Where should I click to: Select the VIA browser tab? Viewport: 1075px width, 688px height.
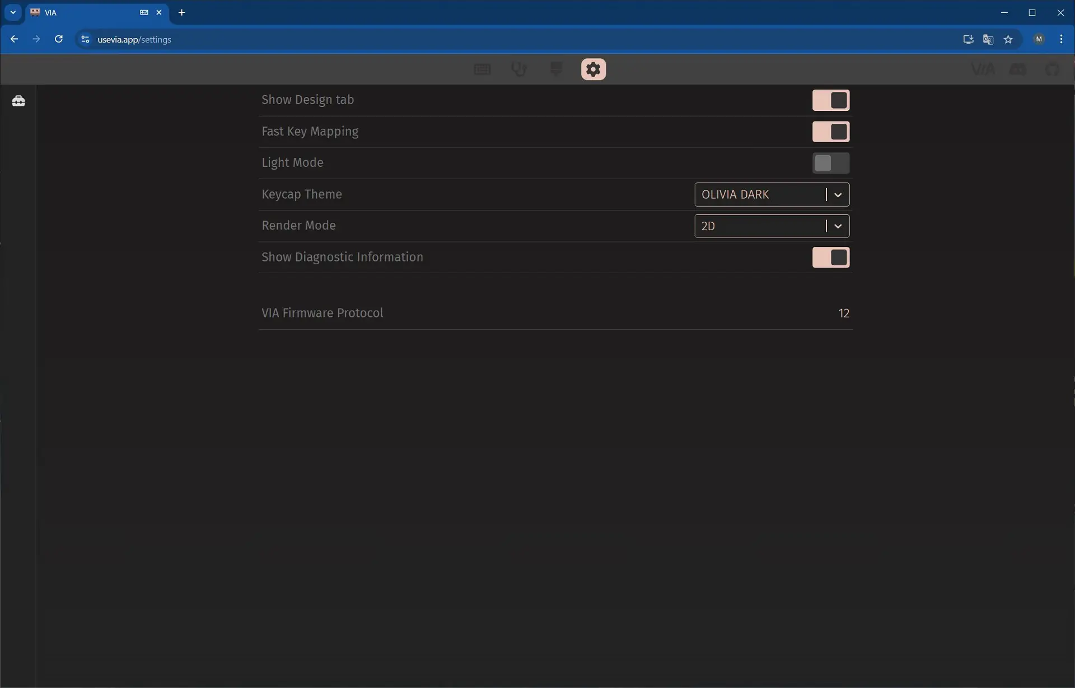pos(84,12)
